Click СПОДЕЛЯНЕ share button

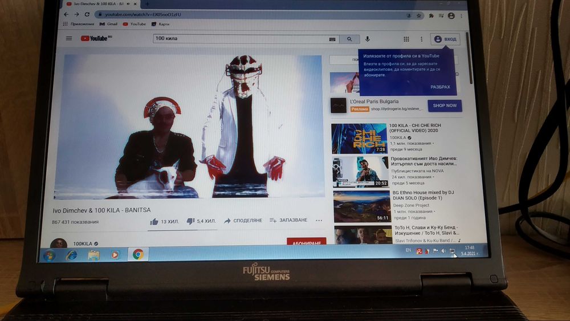pos(243,221)
